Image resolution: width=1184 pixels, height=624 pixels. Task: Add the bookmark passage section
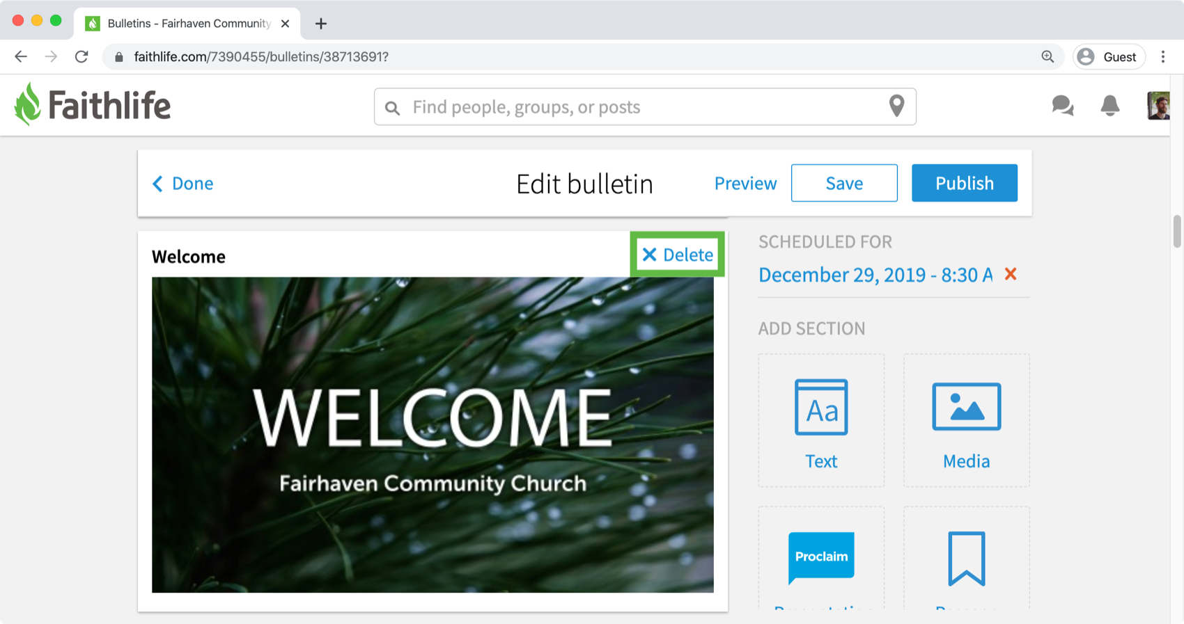[966, 559]
